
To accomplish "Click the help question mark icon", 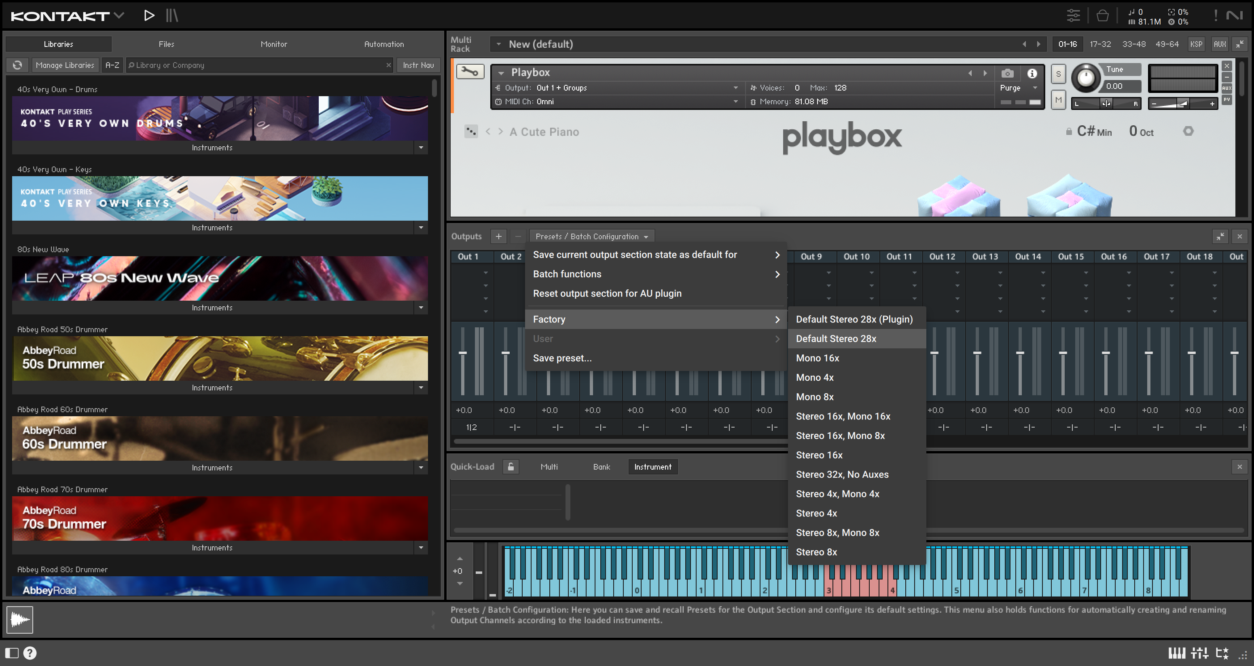I will tap(30, 653).
